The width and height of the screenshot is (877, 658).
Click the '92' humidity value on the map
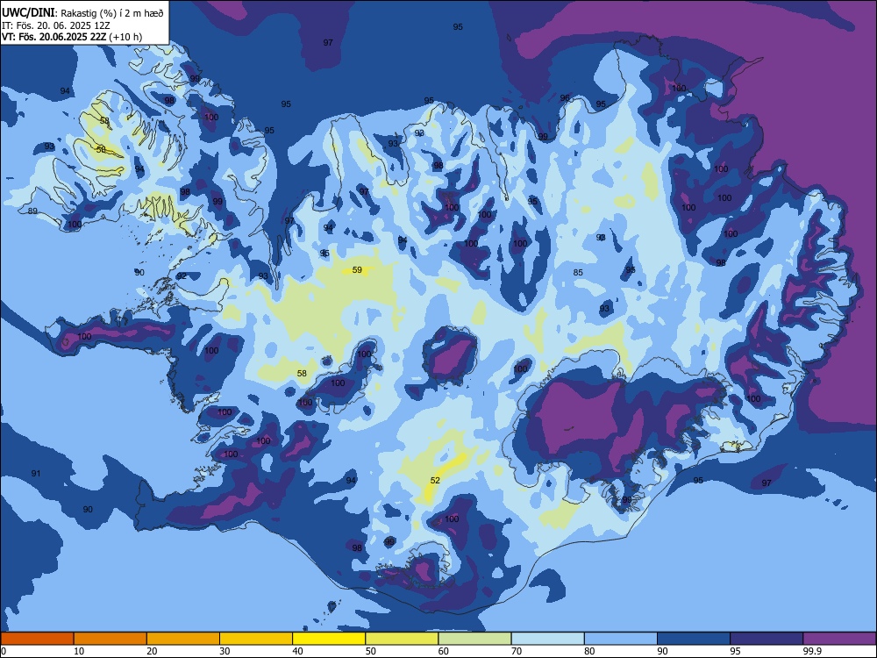pos(182,276)
